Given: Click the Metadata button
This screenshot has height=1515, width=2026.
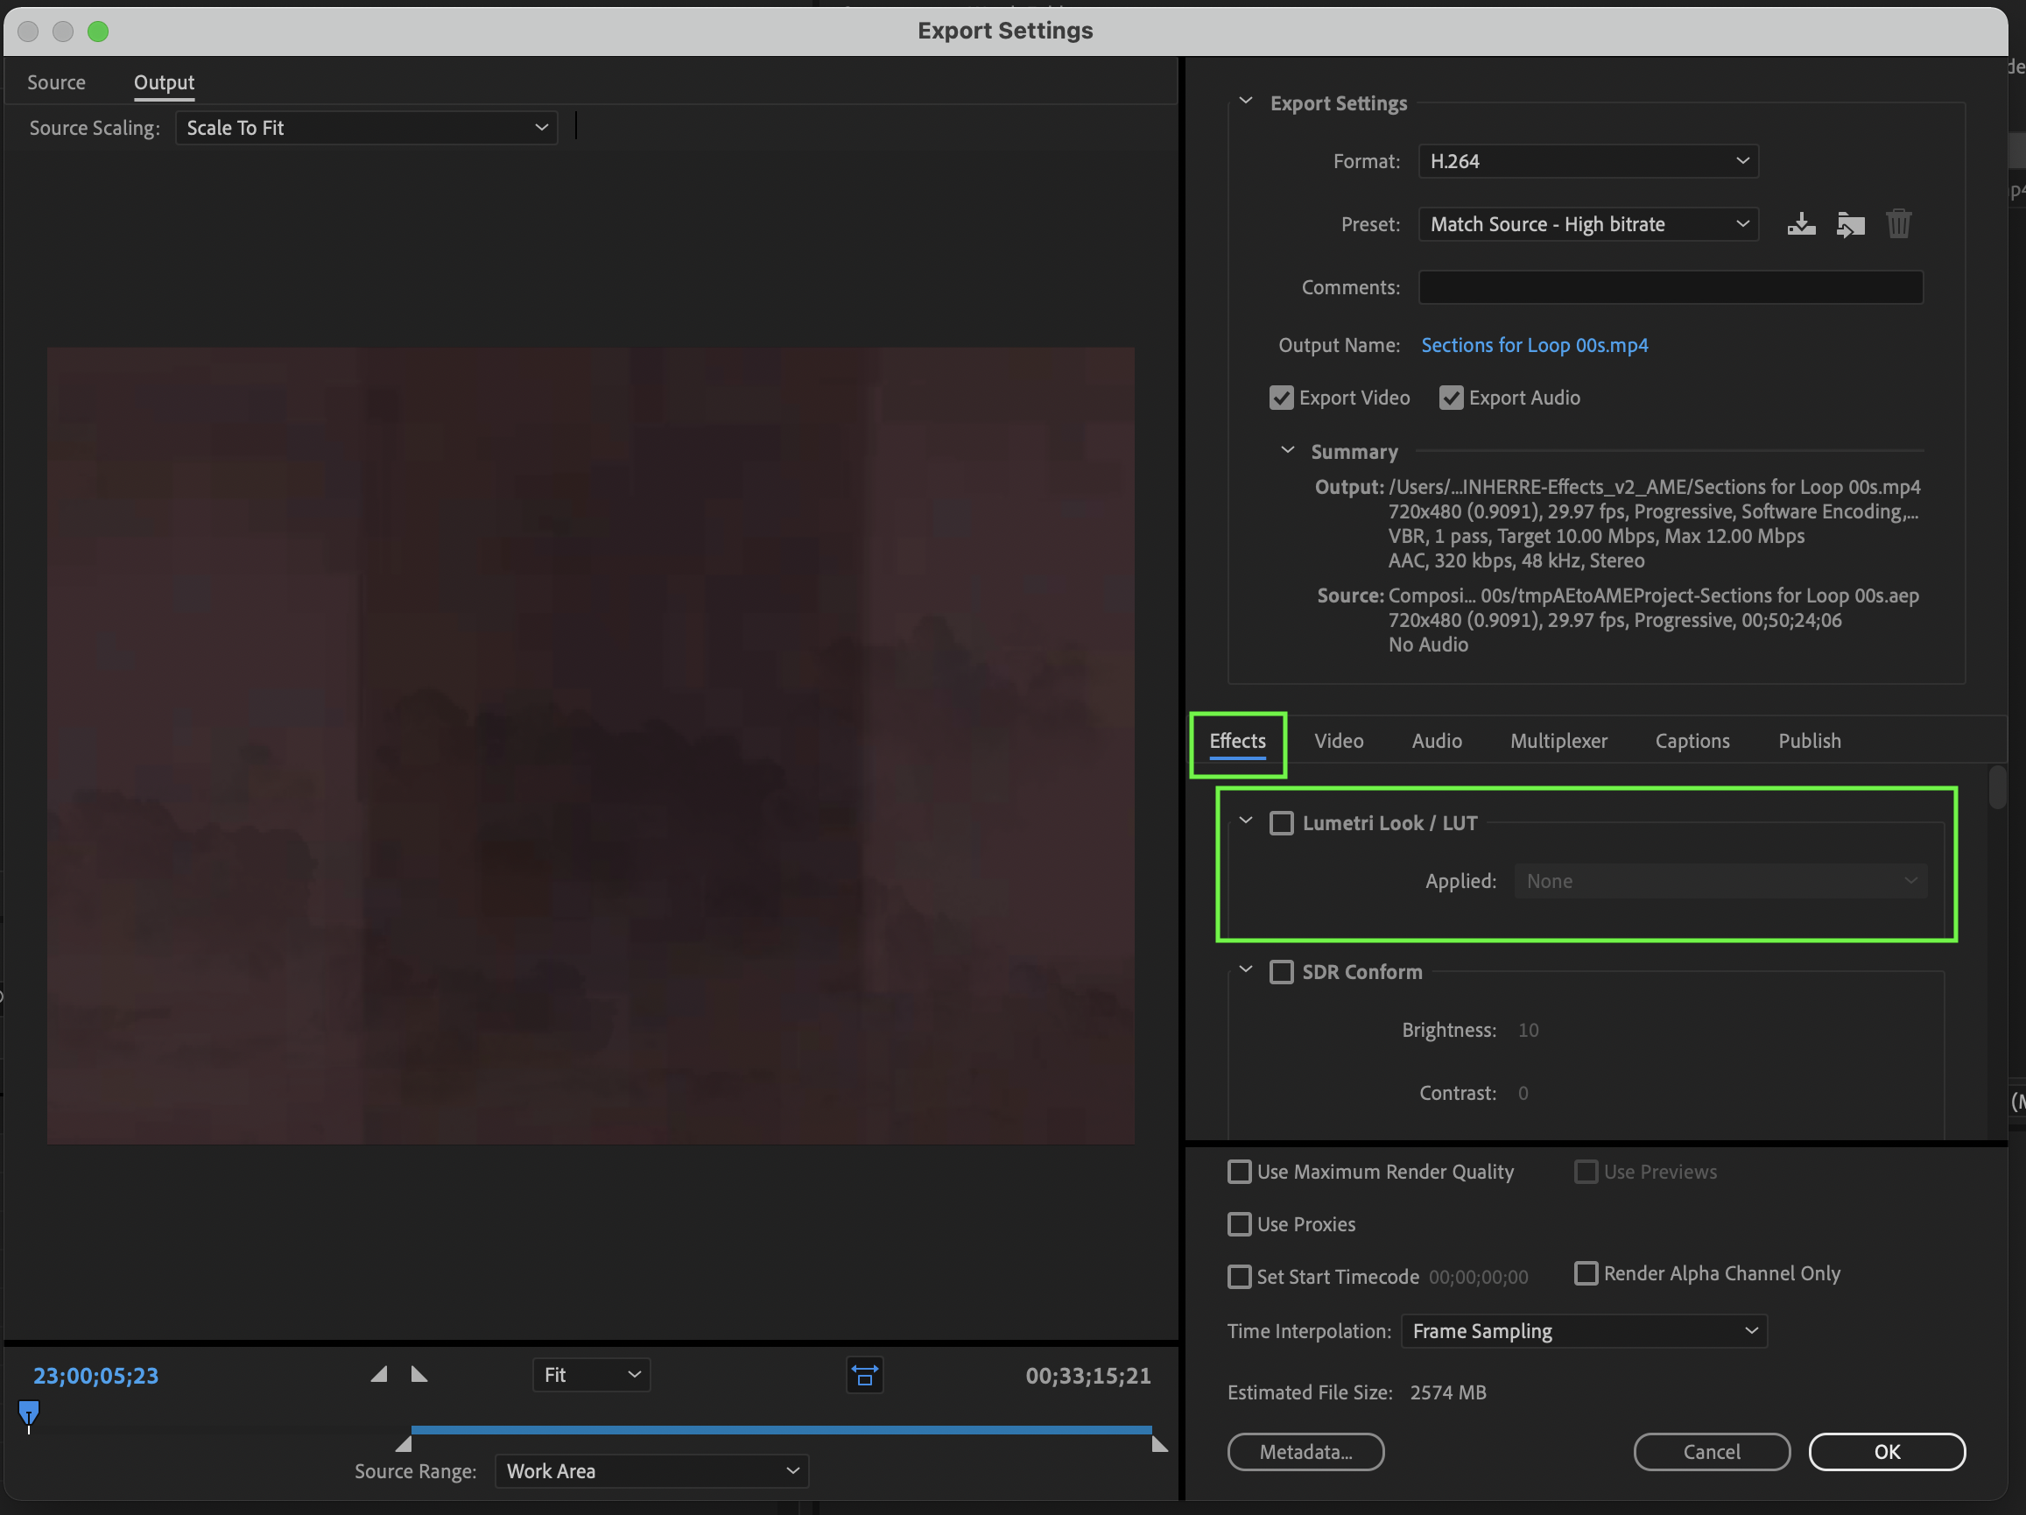Looking at the screenshot, I should 1305,1452.
